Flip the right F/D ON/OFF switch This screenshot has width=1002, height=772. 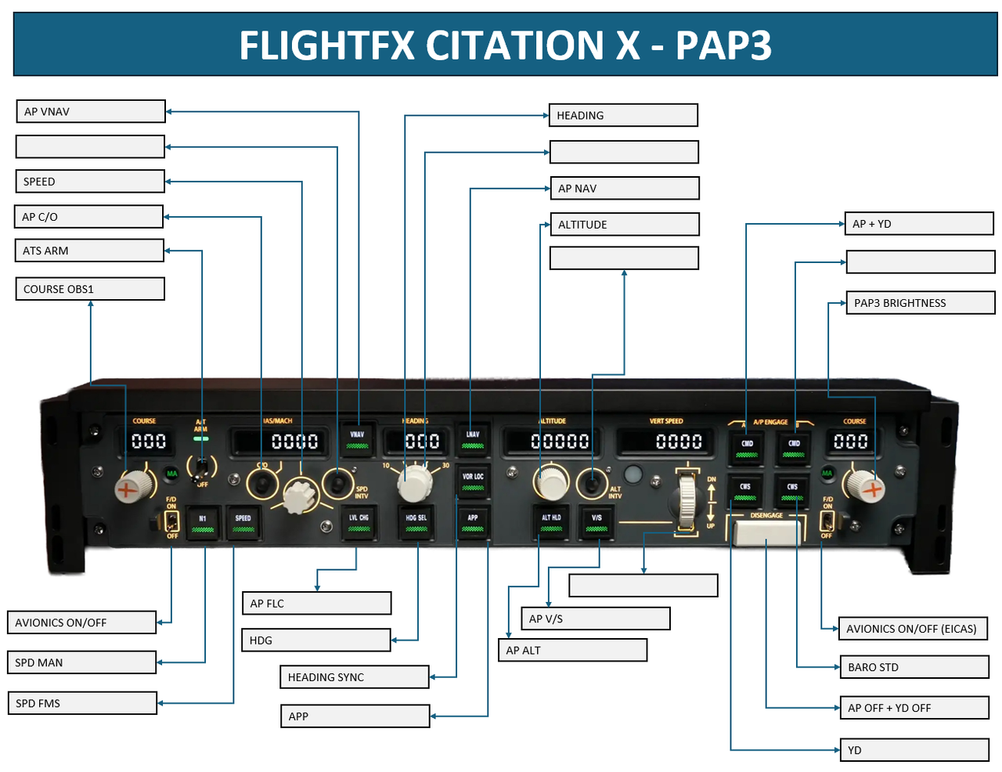[827, 521]
